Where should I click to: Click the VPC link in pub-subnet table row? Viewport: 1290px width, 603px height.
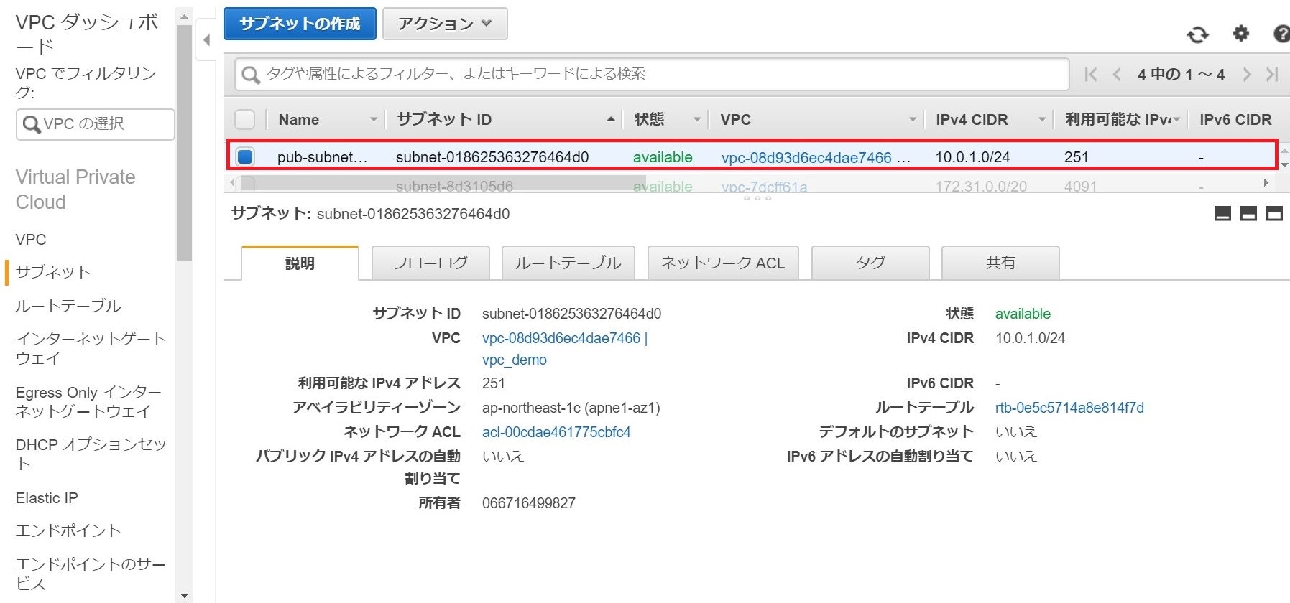pyautogui.click(x=806, y=157)
